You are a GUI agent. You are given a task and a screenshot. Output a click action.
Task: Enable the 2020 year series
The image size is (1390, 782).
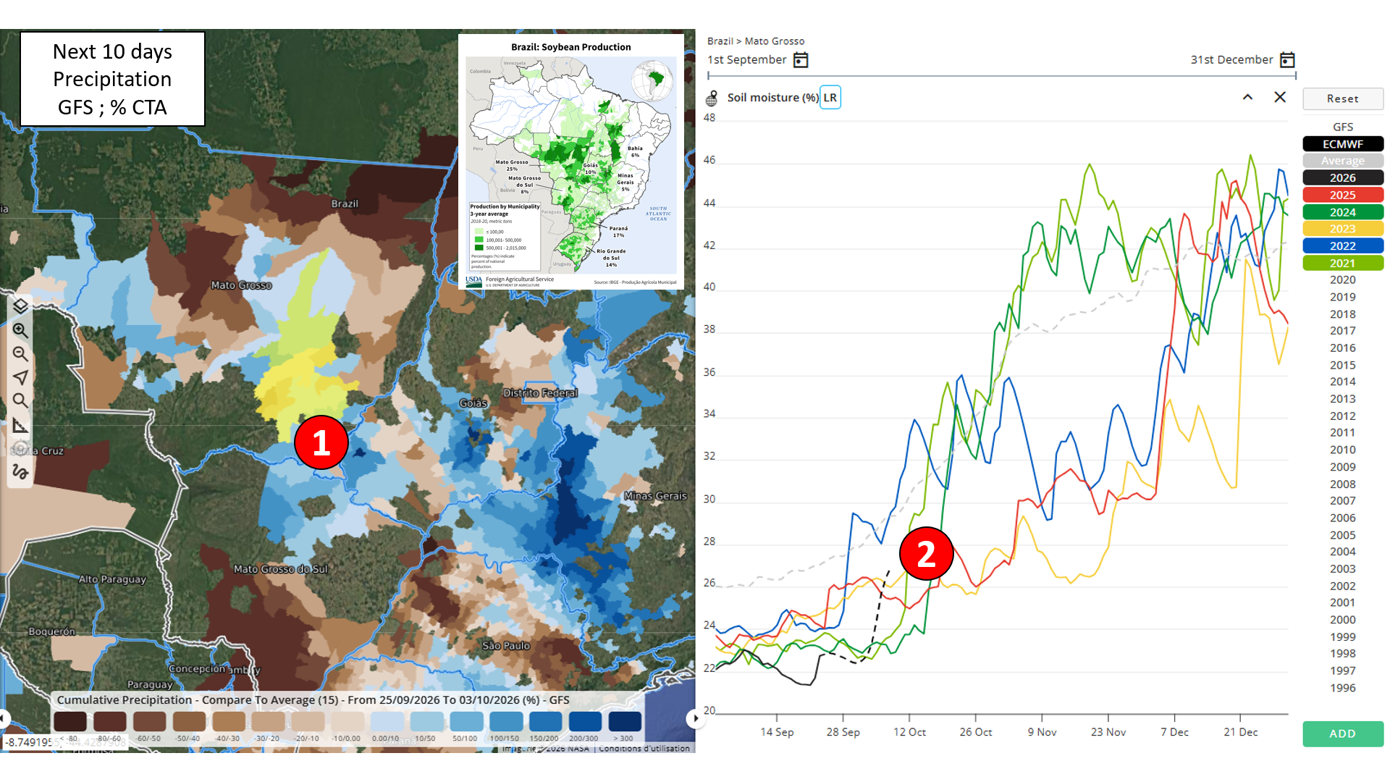1343,280
